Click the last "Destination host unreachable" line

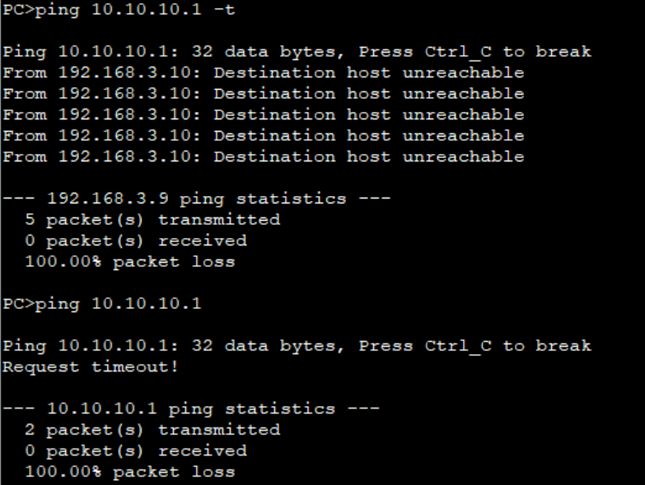coord(264,156)
